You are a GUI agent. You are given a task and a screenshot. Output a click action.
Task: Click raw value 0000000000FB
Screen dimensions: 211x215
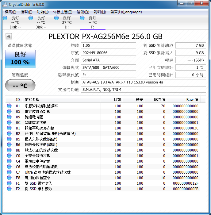(x=186, y=189)
